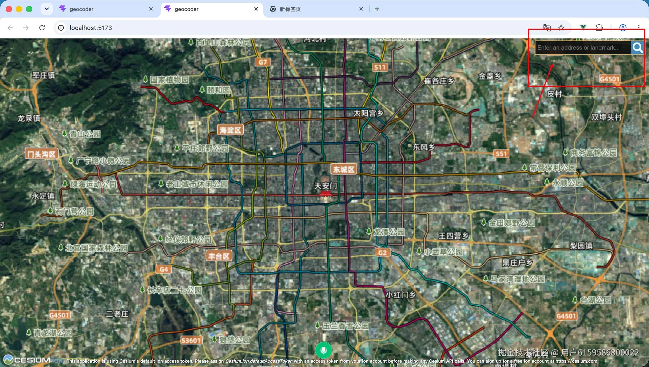Open the browser profile menu
Image resolution: width=649 pixels, height=367 pixels.
click(x=623, y=28)
